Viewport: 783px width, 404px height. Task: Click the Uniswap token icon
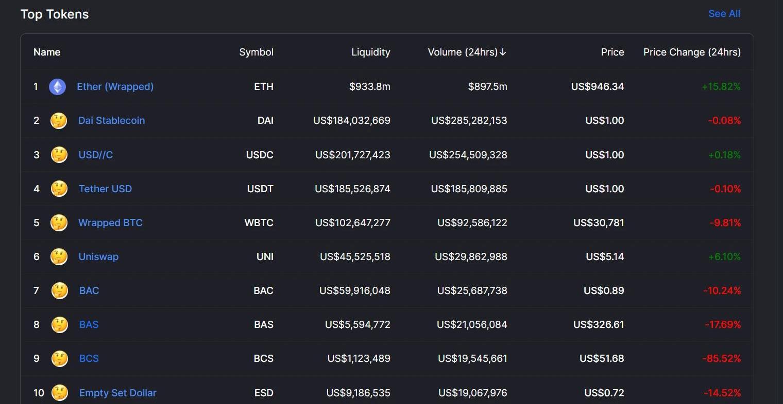coord(59,256)
